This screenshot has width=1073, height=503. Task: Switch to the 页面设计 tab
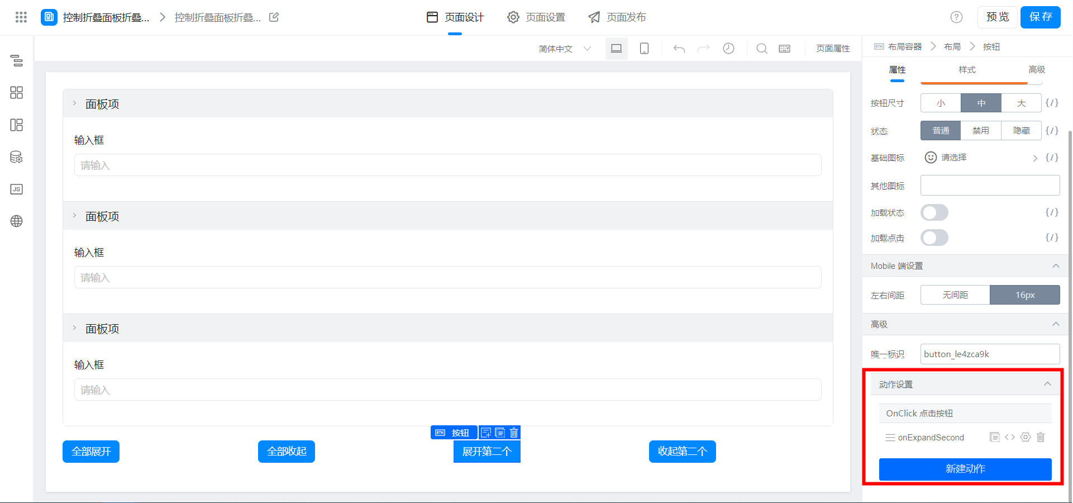(x=455, y=17)
